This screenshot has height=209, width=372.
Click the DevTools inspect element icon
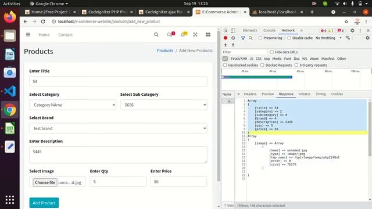(226, 31)
